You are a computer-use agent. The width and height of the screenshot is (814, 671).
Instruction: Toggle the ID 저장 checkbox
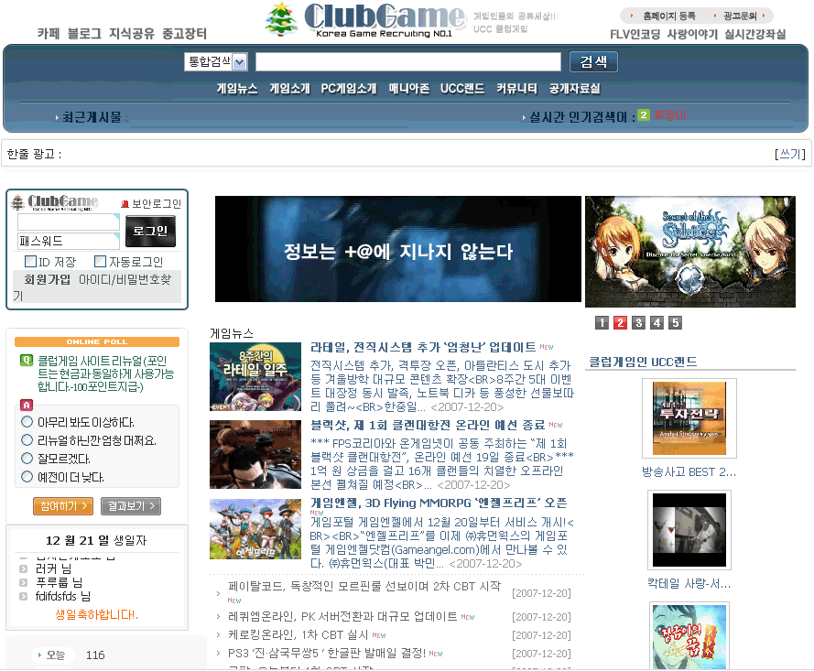30,261
